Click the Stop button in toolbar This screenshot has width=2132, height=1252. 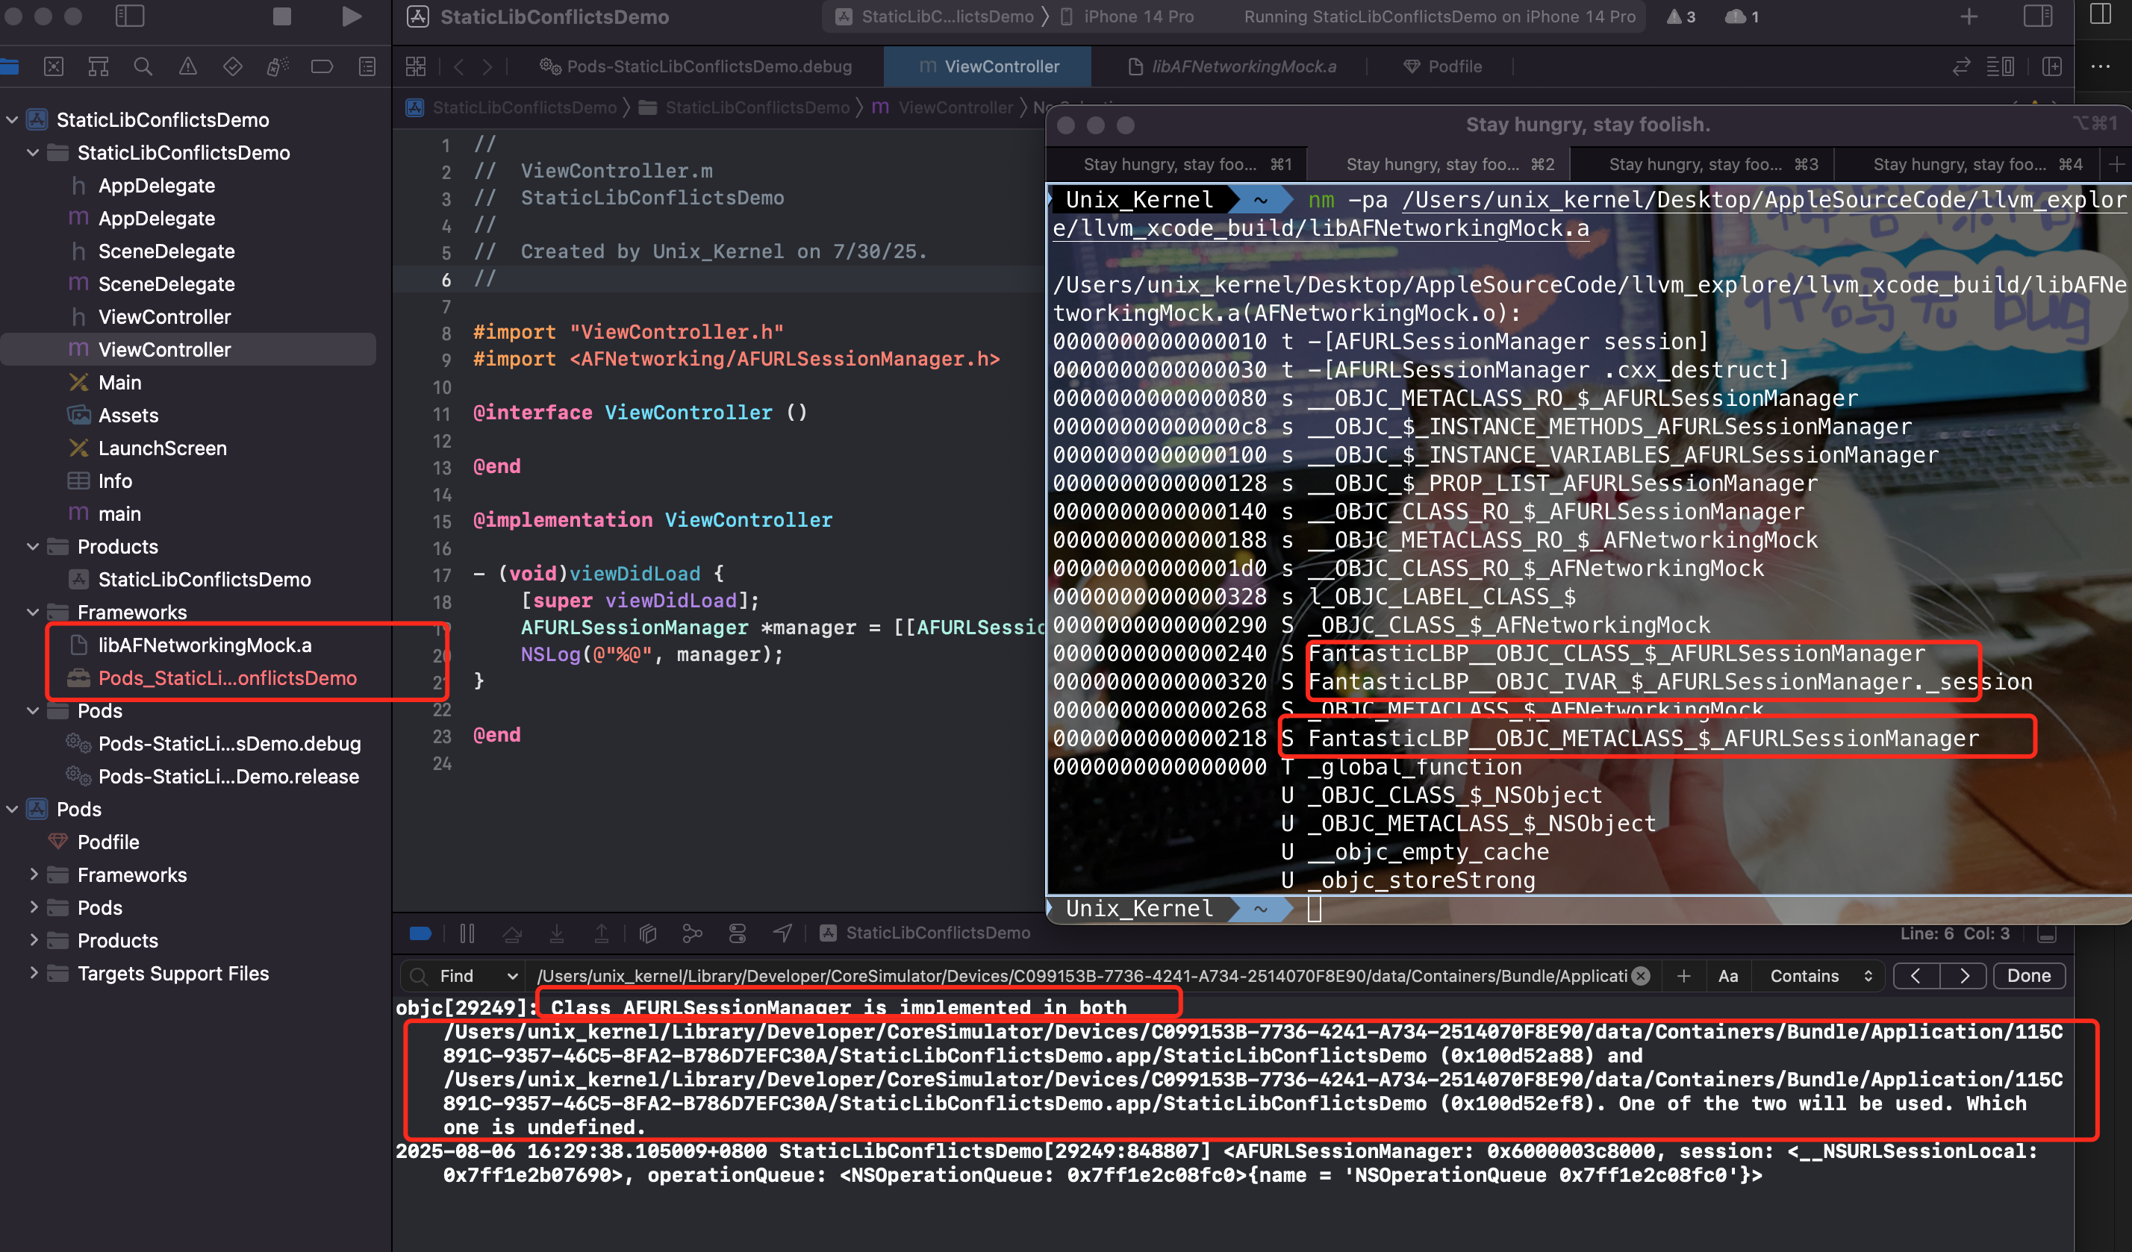pos(281,17)
